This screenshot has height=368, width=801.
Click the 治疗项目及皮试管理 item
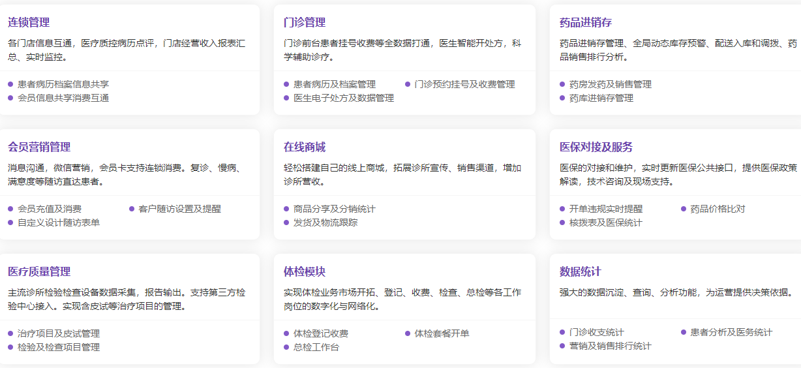[59, 333]
